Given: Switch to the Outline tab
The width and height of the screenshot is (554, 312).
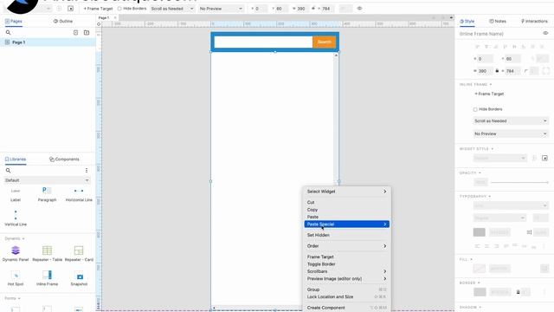Looking at the screenshot, I should [63, 21].
